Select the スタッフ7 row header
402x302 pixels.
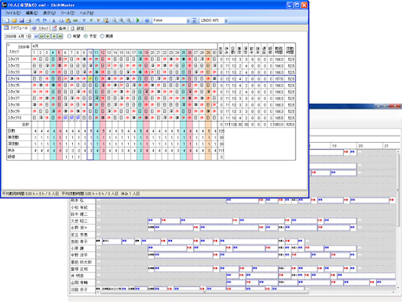click(19, 98)
